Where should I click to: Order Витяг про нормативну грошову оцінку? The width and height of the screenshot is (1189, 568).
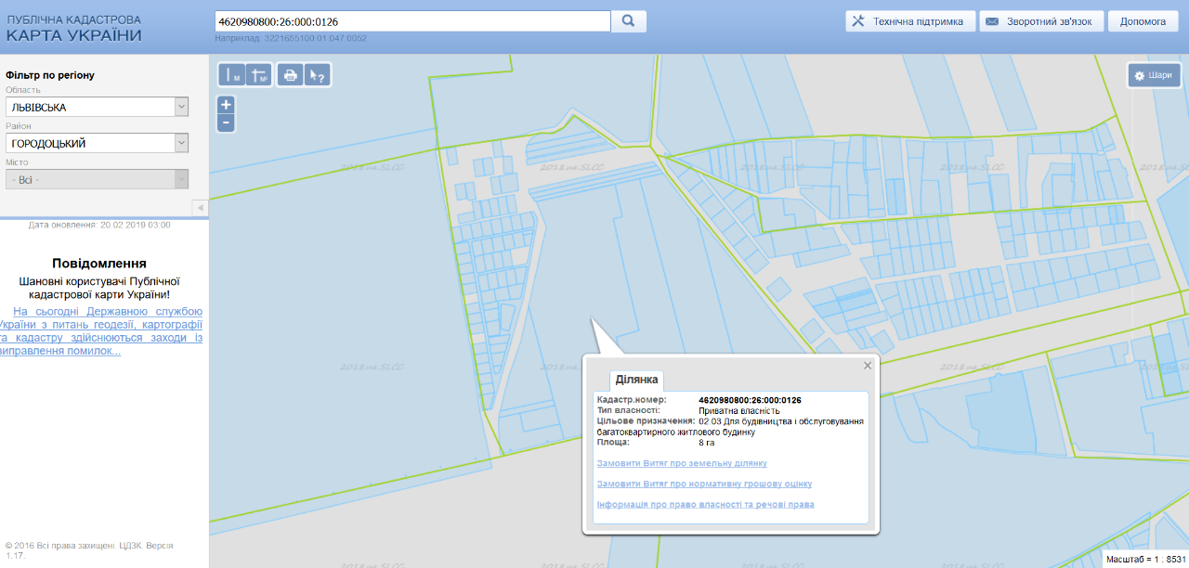coord(704,484)
